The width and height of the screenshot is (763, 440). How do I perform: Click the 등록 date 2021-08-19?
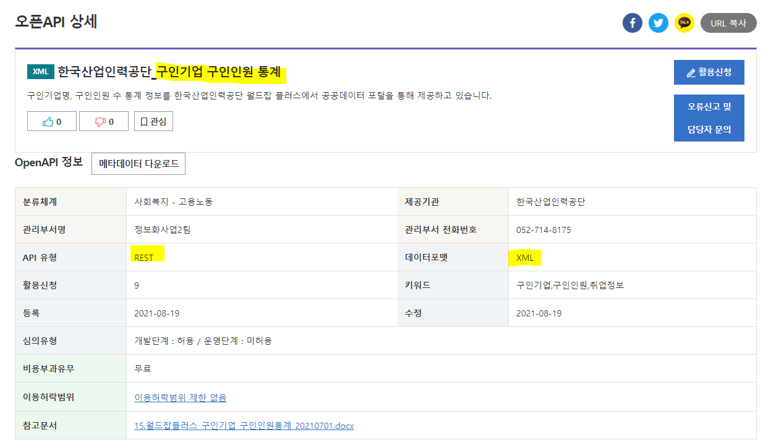point(157,313)
